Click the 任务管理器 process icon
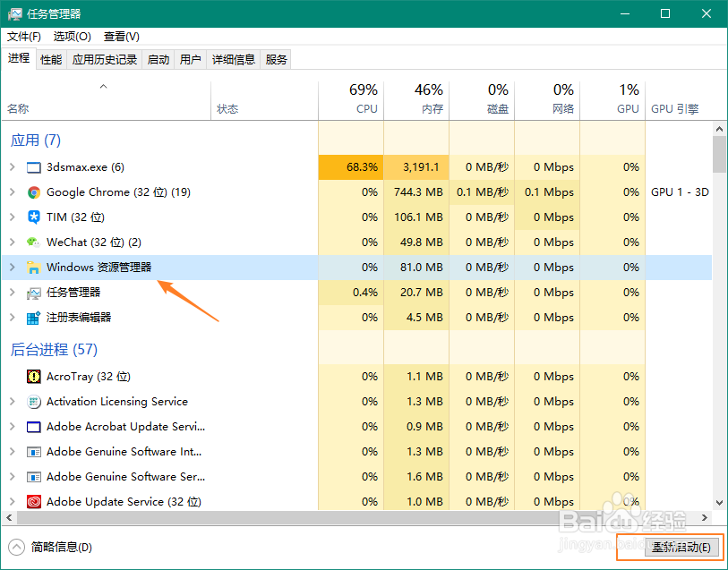This screenshot has width=728, height=570. pyautogui.click(x=33, y=293)
